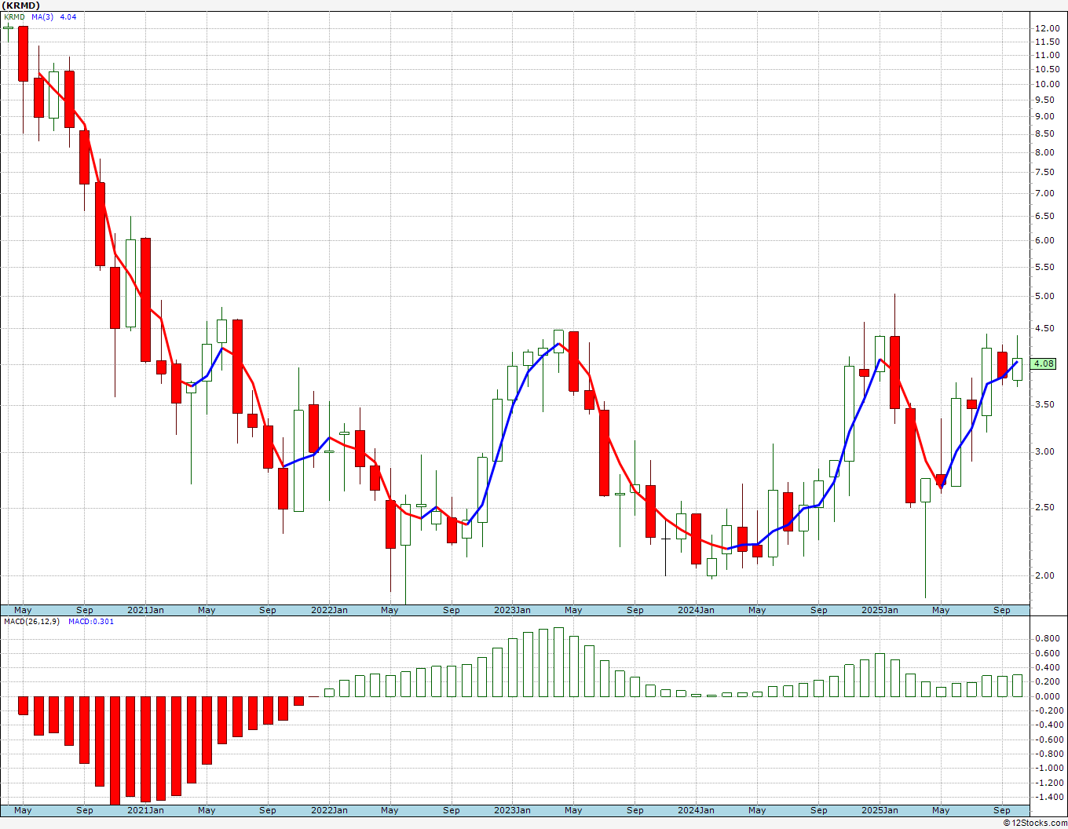Image resolution: width=1068 pixels, height=829 pixels.
Task: Select the 3.50 price axis label
Action: 1044,404
